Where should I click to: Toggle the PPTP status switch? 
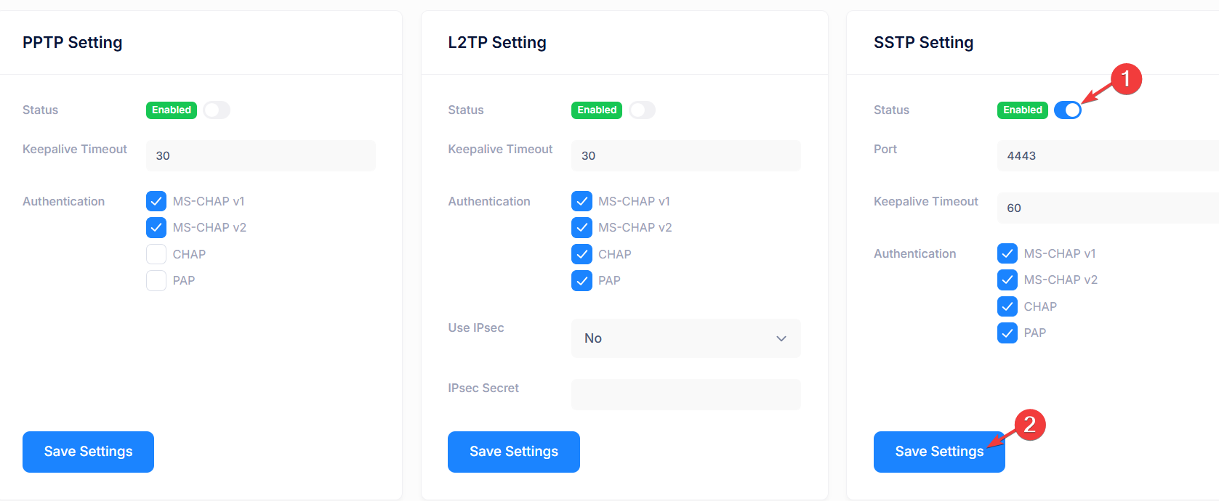point(217,110)
